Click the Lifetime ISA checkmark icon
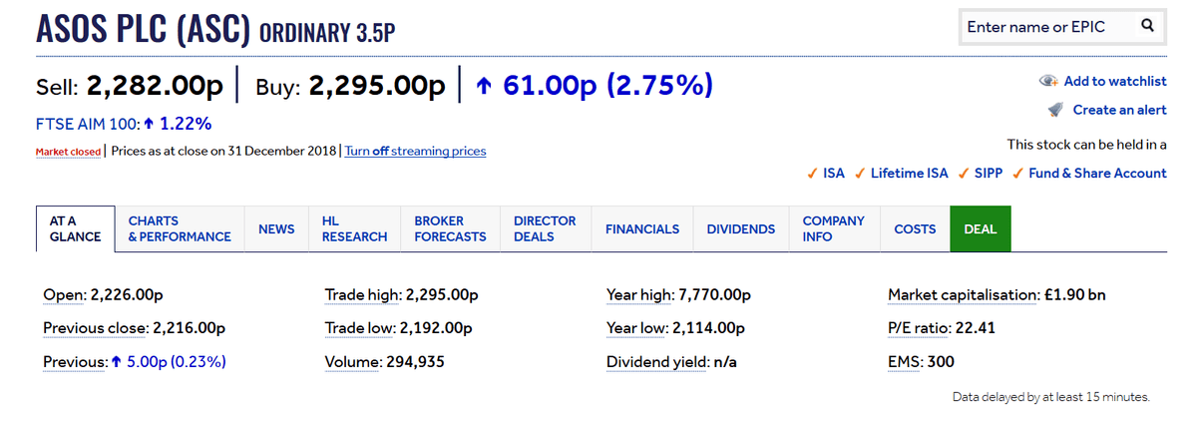The image size is (1197, 422). coord(860,174)
